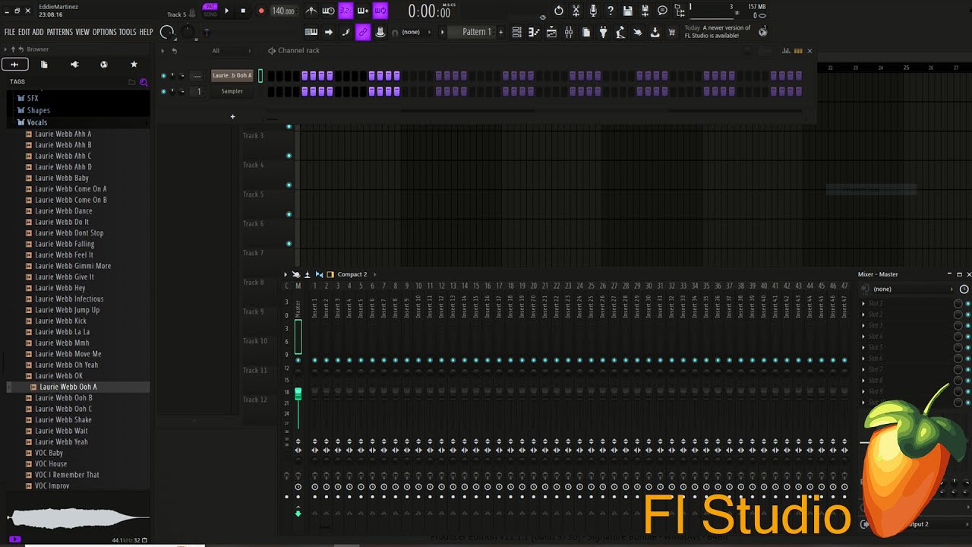972x547 pixels.
Task: Click the purple magnifier search icon beside Tags
Action: coord(144,81)
